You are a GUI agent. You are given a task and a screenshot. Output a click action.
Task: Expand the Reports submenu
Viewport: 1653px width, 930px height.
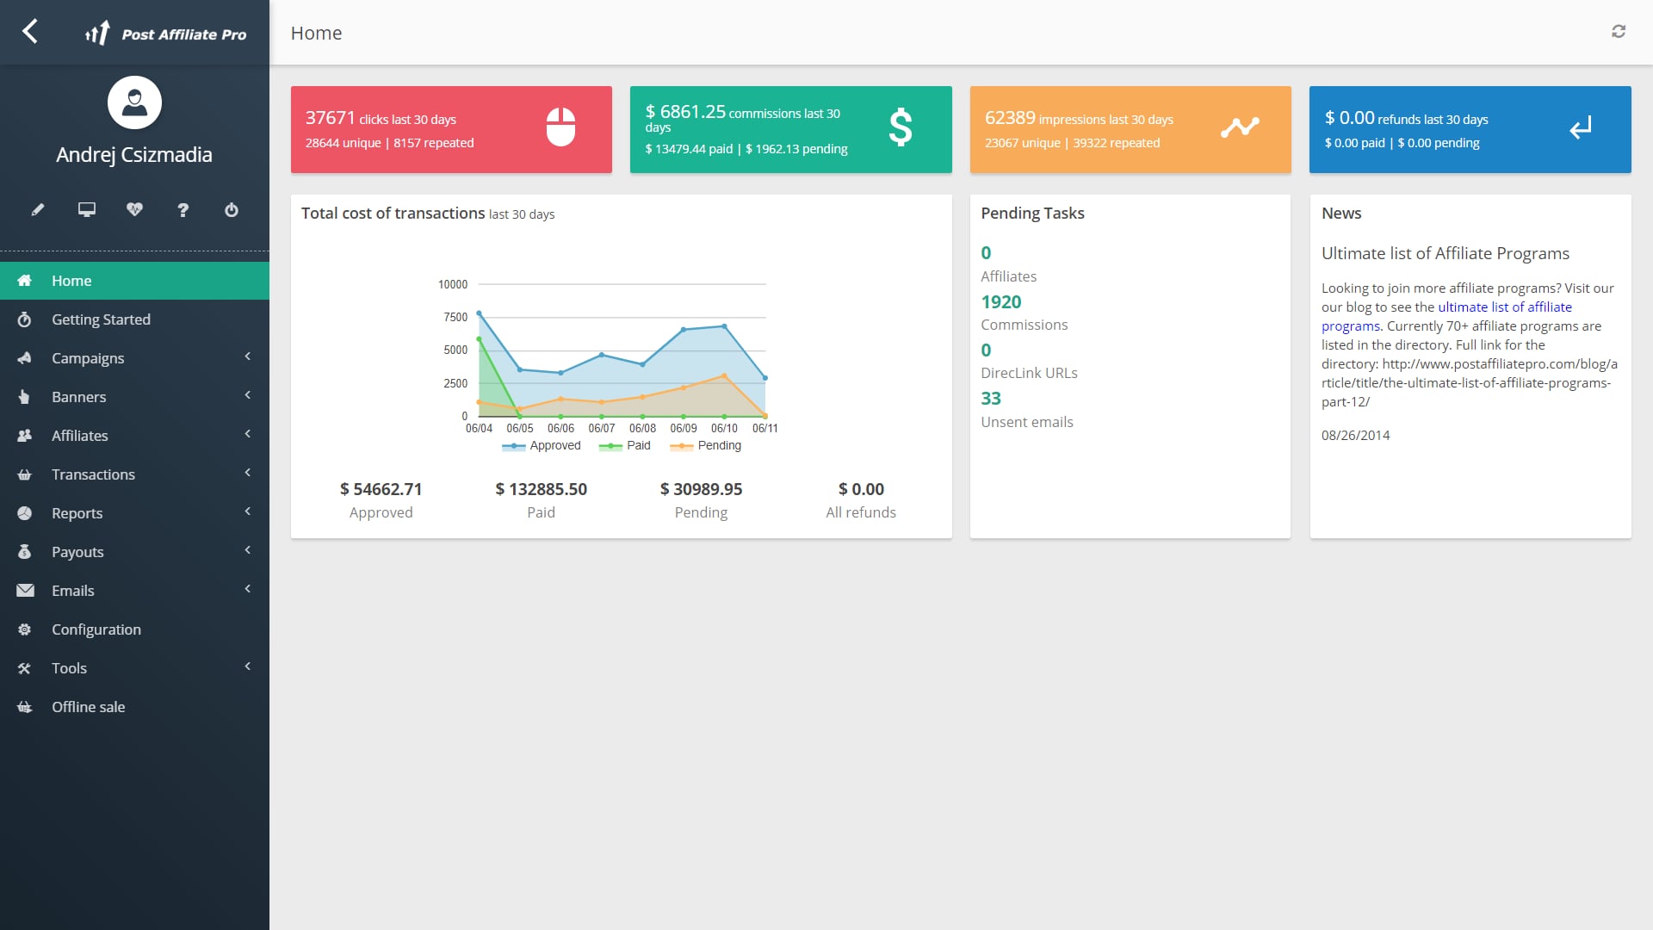pyautogui.click(x=77, y=512)
